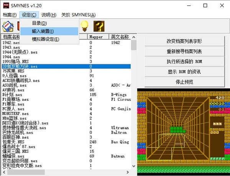Select 蝙蝠侠.nes row
230x176 pixels.
tap(66, 156)
